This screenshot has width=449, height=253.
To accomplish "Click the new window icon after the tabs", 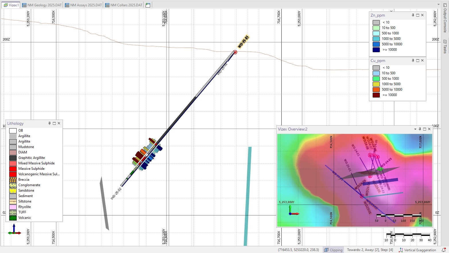I will (x=148, y=5).
